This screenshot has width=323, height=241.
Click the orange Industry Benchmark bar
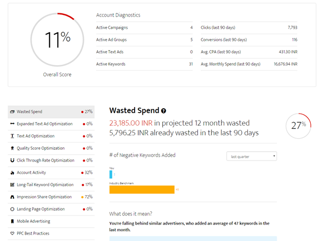tap(141, 189)
